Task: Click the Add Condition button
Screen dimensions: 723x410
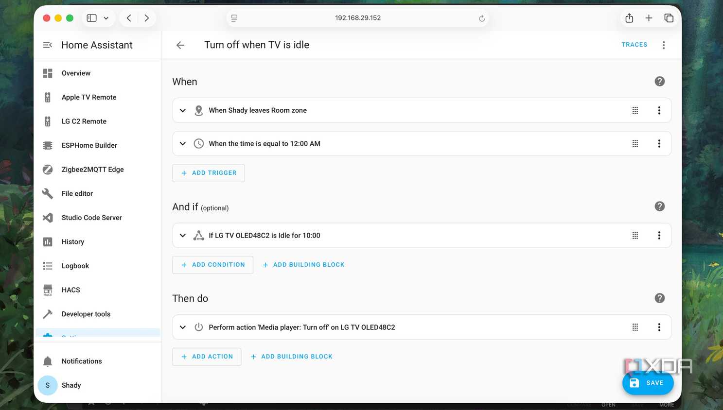Action: 212,265
